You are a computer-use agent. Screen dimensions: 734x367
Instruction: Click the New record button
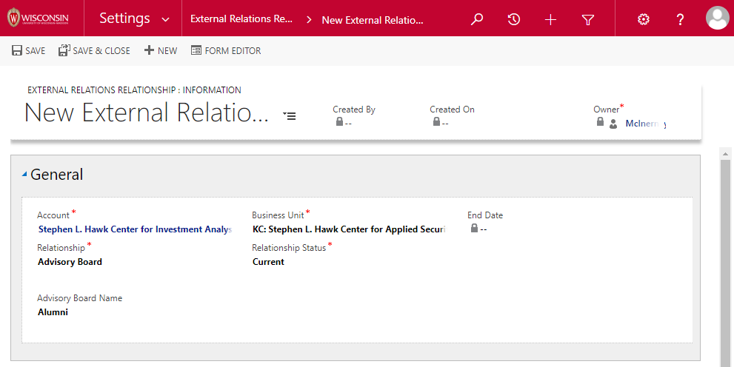(161, 51)
